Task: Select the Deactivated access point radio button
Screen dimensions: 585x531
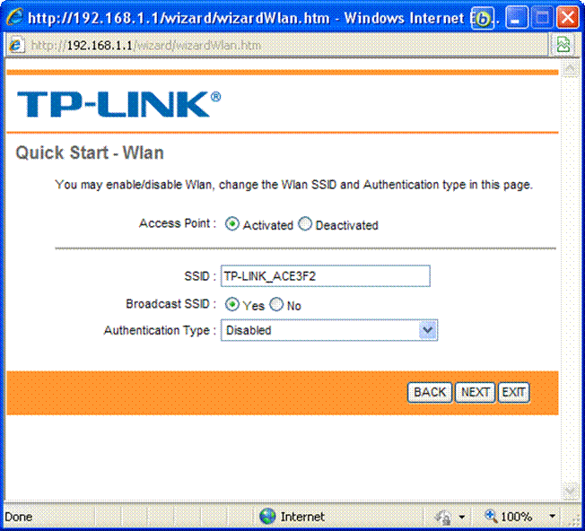Action: point(305,224)
